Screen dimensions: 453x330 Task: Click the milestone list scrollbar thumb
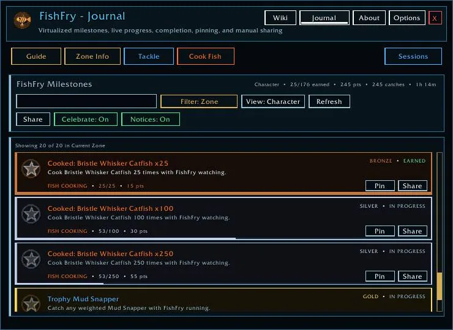tap(440, 286)
